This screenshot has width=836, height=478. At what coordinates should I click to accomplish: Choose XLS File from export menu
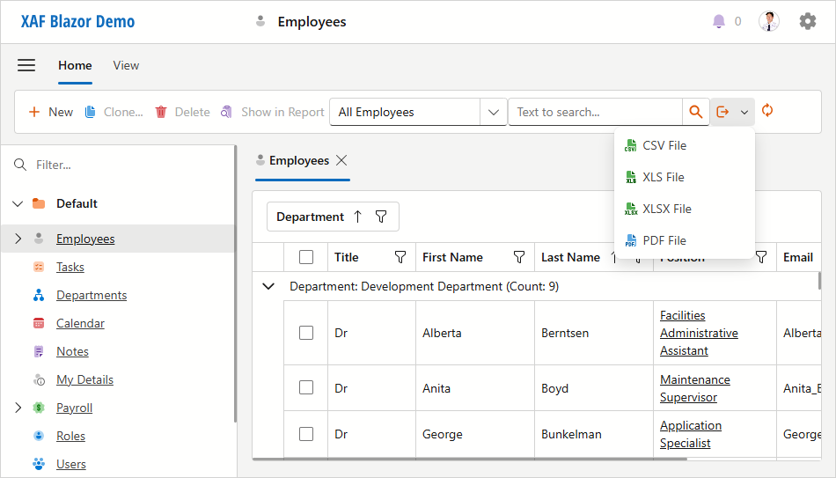pyautogui.click(x=685, y=177)
